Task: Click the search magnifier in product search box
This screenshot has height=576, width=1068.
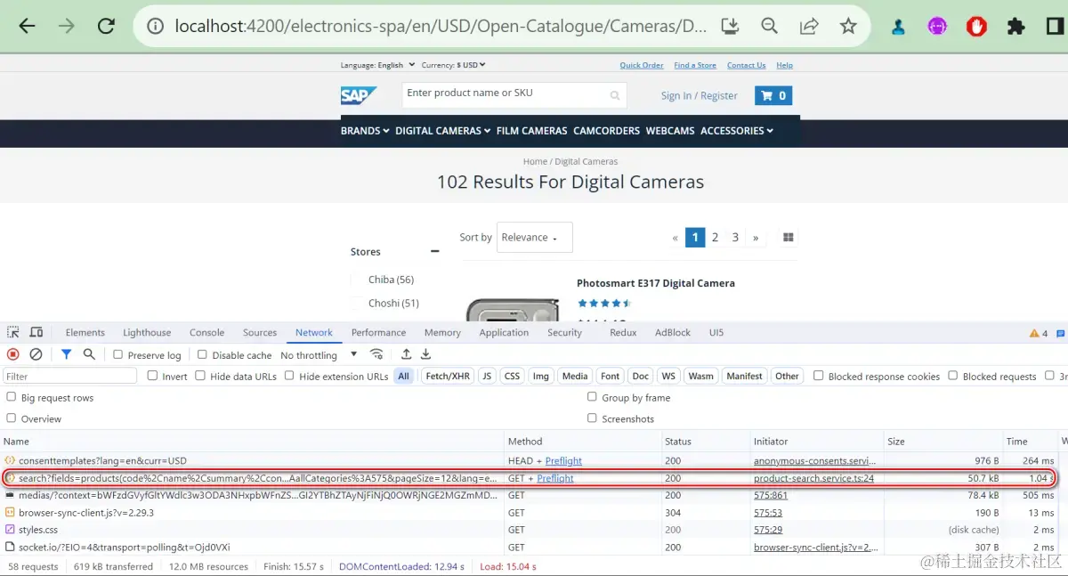Action: [x=615, y=95]
